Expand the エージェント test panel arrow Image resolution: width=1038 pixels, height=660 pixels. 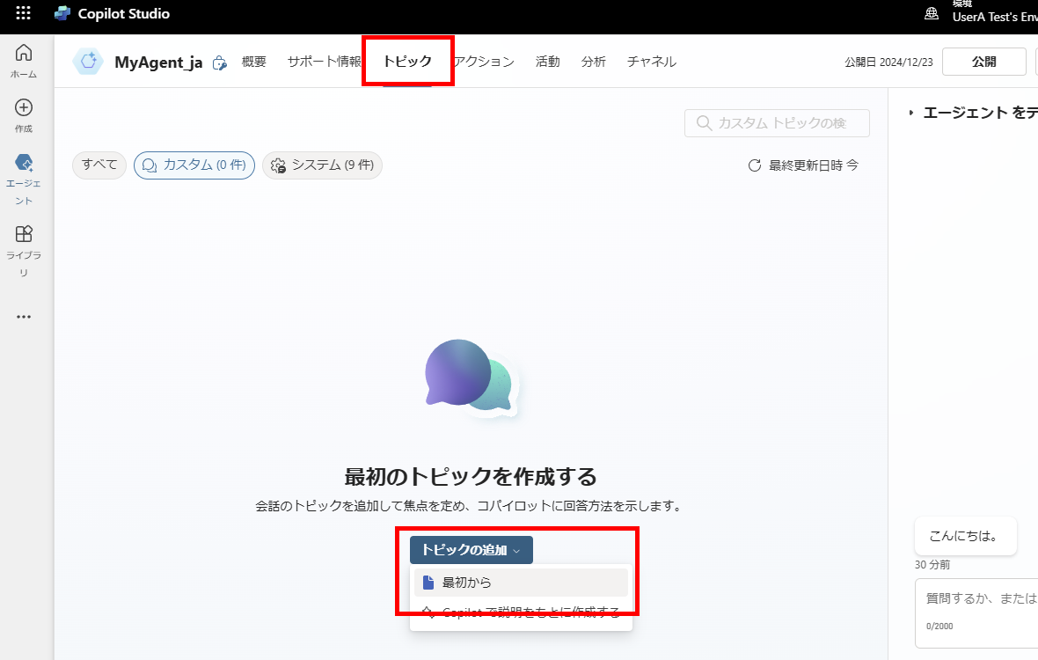[911, 113]
